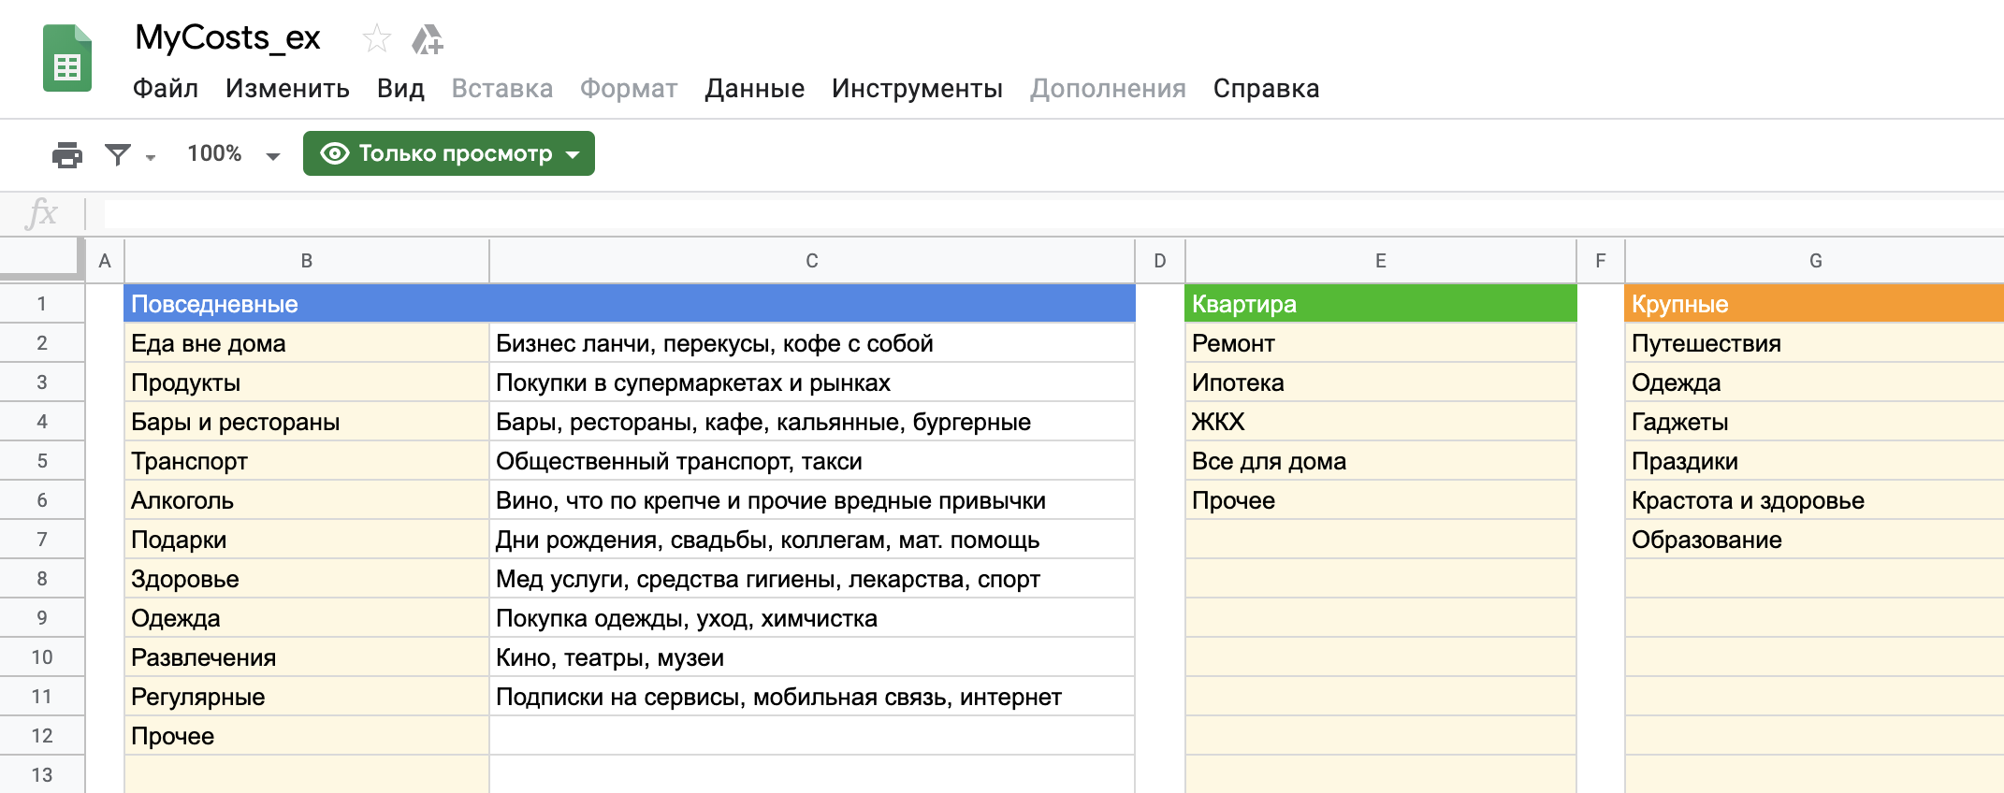
Task: Select column F header
Action: 1601,261
